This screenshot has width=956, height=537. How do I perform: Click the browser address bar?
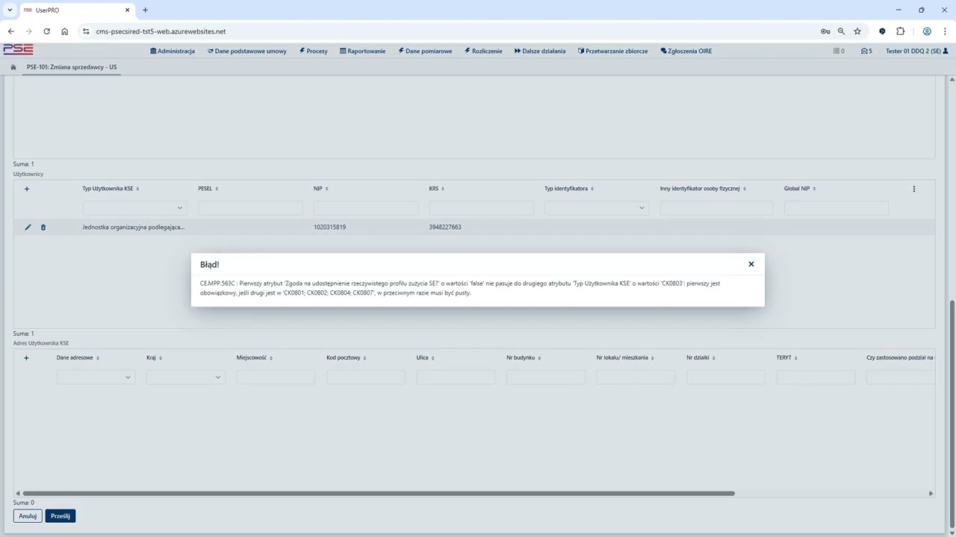[x=448, y=31]
